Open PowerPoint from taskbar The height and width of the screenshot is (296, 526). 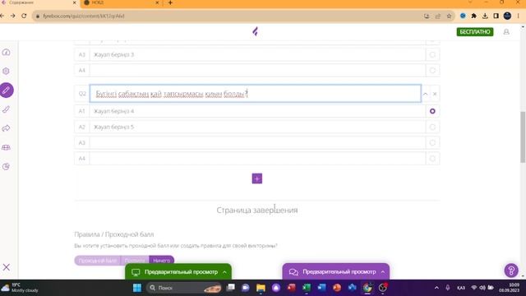(337, 288)
